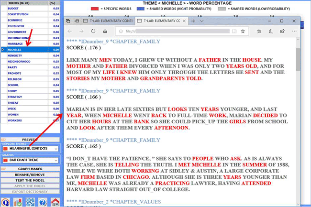Click the tab preview icon at far left
Screen dimensions: 311x207
(68, 21)
